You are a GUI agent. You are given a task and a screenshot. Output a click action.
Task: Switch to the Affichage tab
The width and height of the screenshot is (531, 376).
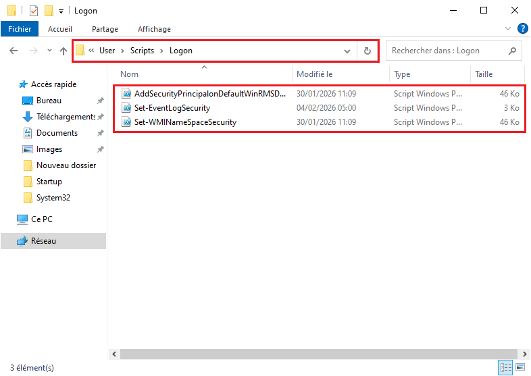click(x=154, y=29)
